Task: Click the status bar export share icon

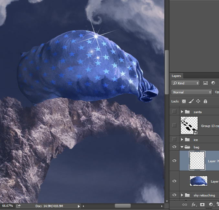Action: 18,205
